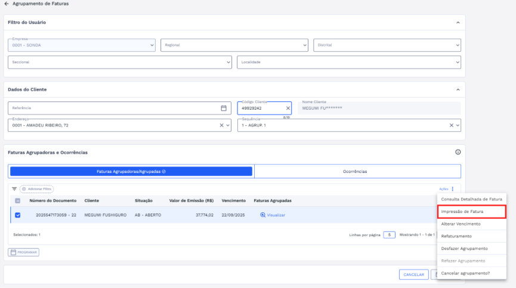Click the back arrow beside Agrupamento de Faturas

(x=7, y=4)
